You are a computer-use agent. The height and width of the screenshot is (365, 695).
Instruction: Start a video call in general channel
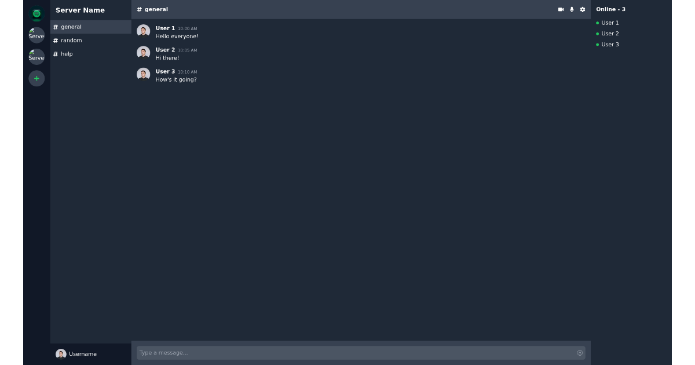(x=561, y=9)
